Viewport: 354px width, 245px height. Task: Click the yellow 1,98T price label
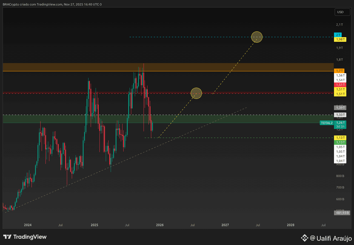(340, 40)
